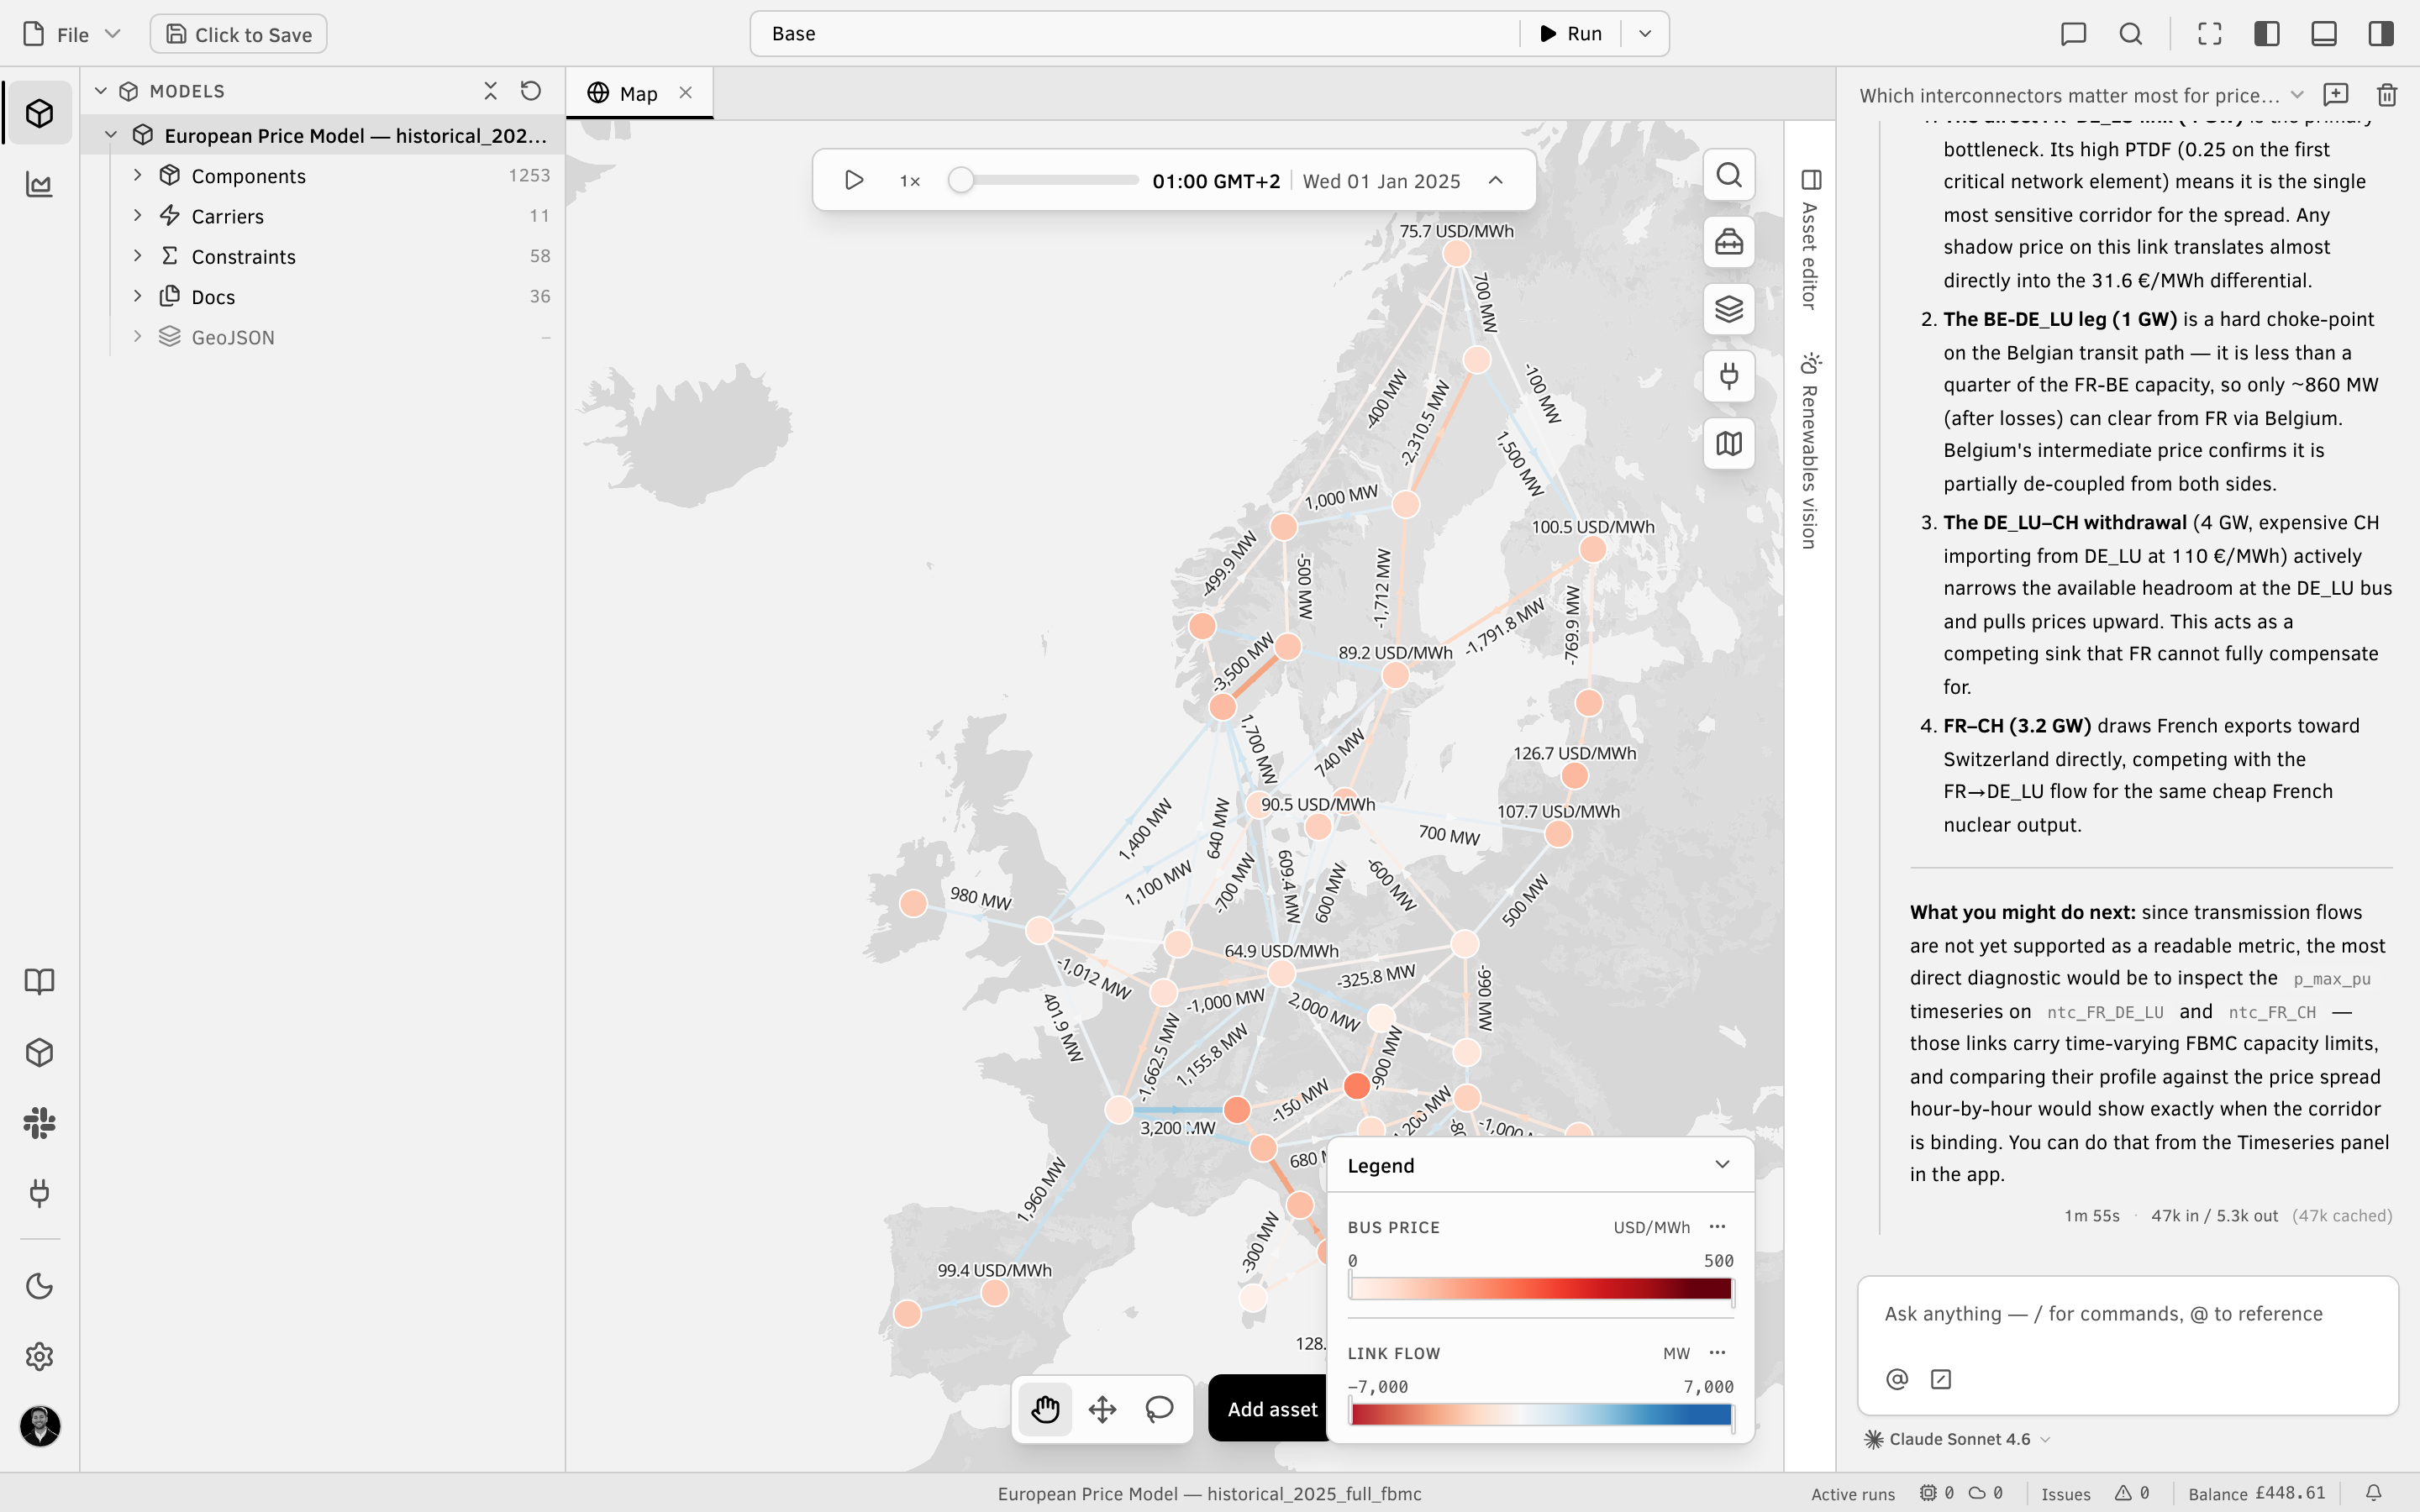Open Issues in status bar
The width and height of the screenshot is (2420, 1512).
[x=2095, y=1493]
